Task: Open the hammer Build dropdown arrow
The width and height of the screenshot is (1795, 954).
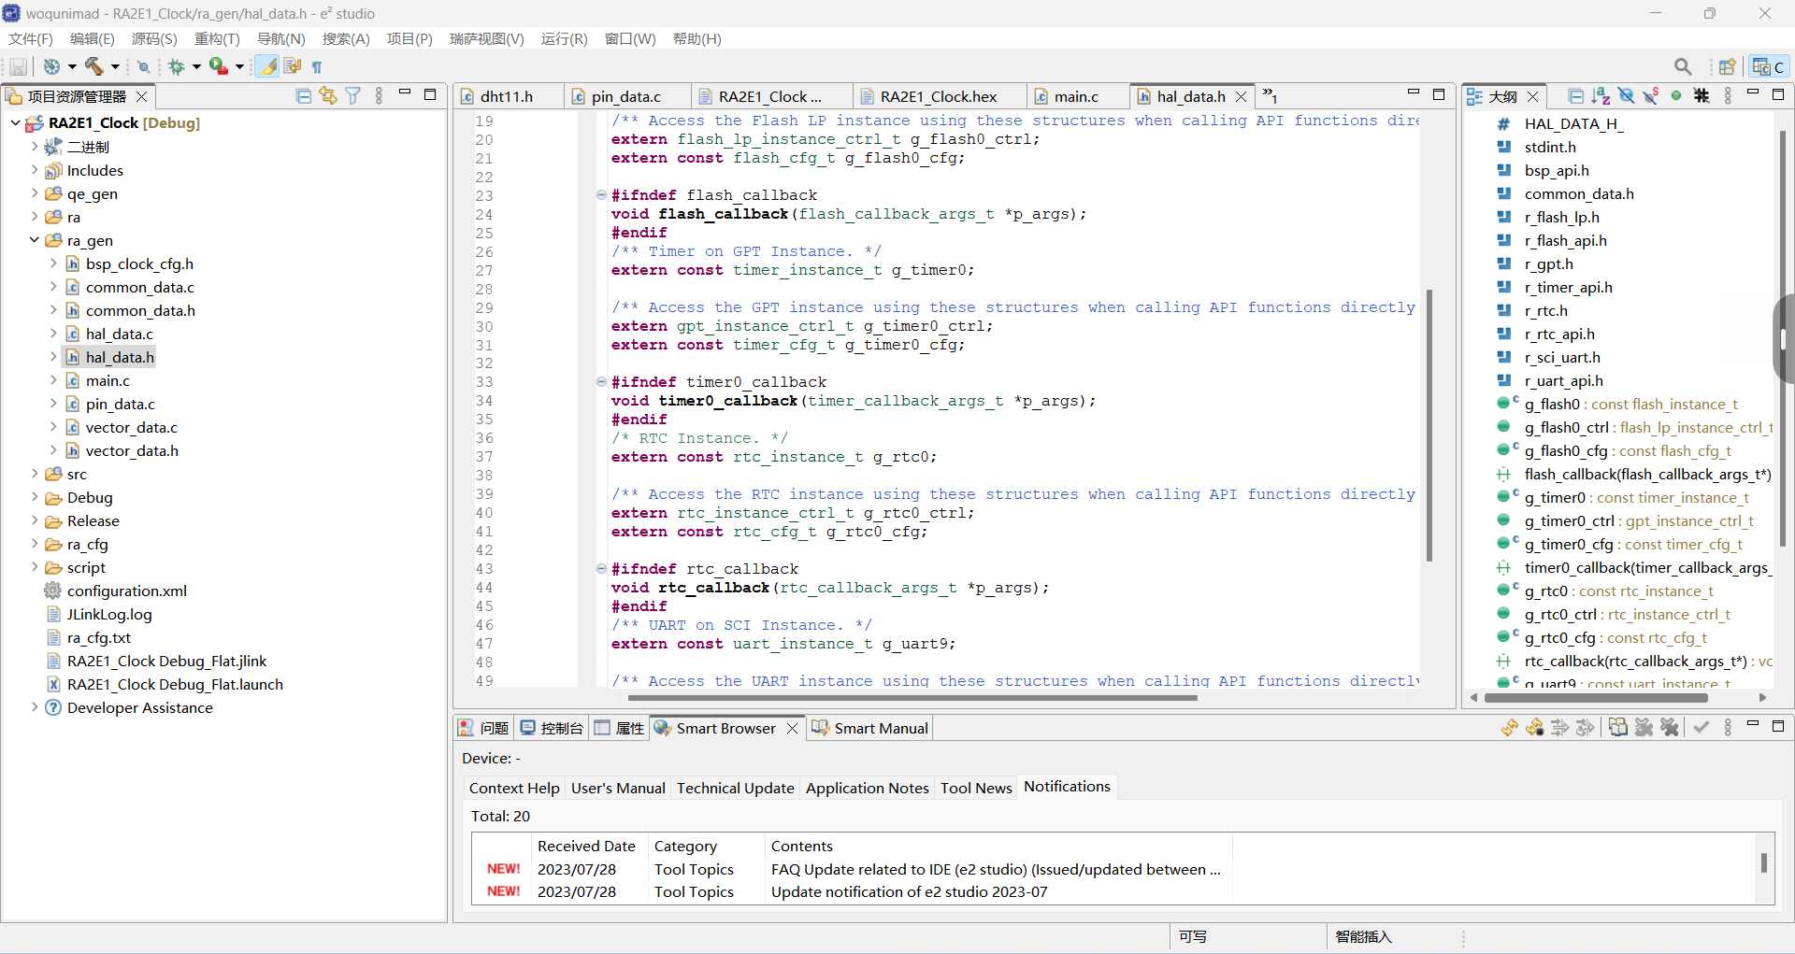Action: pyautogui.click(x=115, y=66)
